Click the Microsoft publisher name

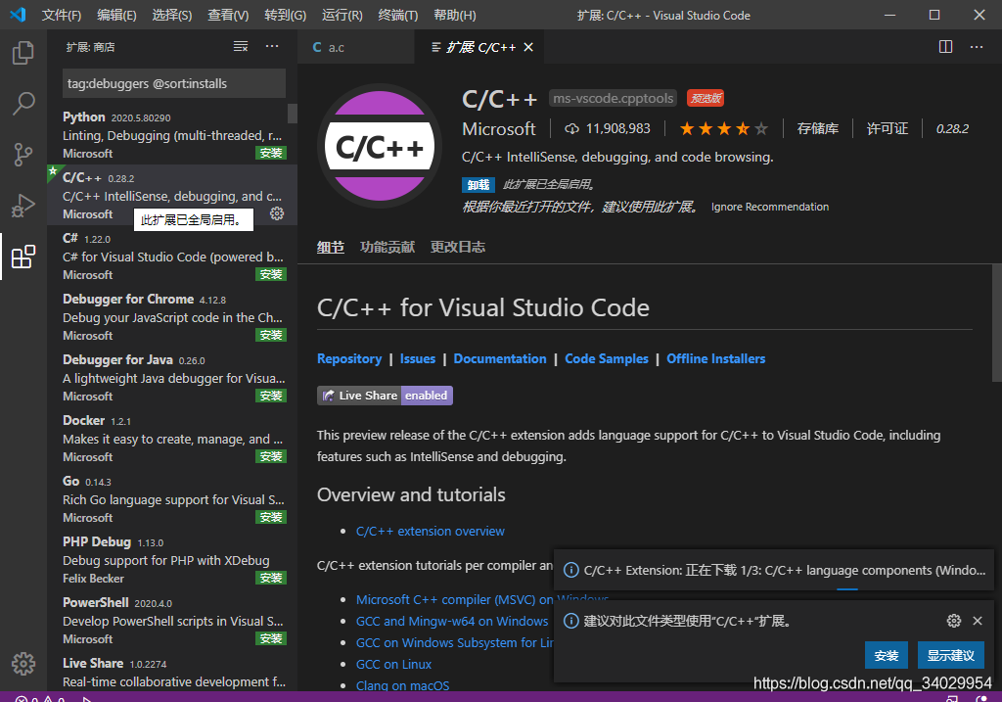tap(499, 129)
